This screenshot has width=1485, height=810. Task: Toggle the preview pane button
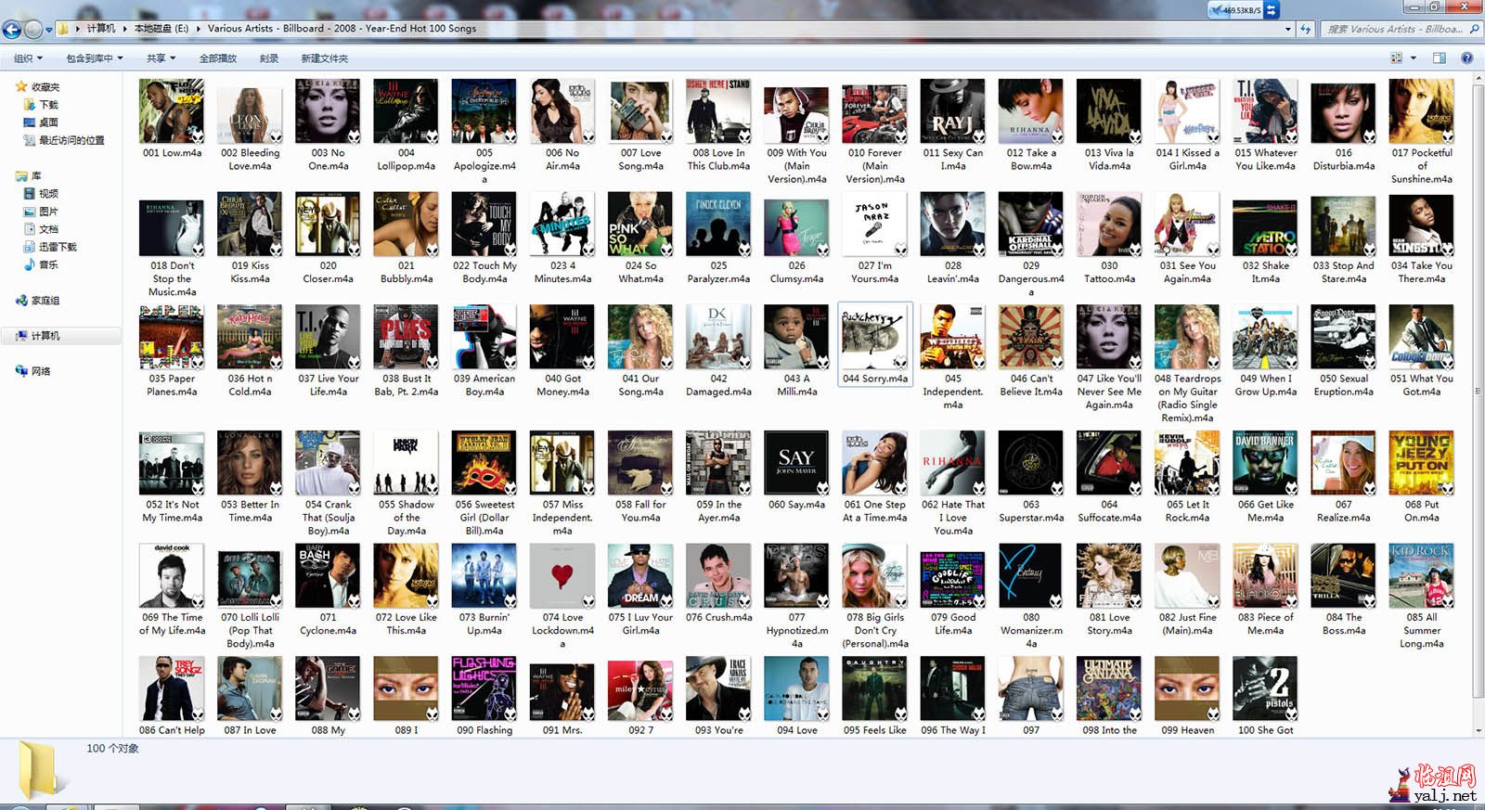click(1440, 58)
